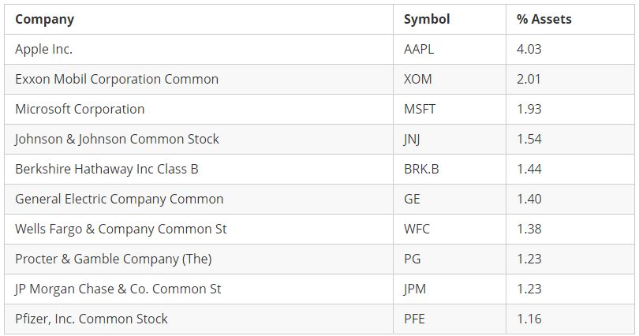Select Johnson & Johnson Common Stock
The image size is (639, 336).
pos(117,139)
